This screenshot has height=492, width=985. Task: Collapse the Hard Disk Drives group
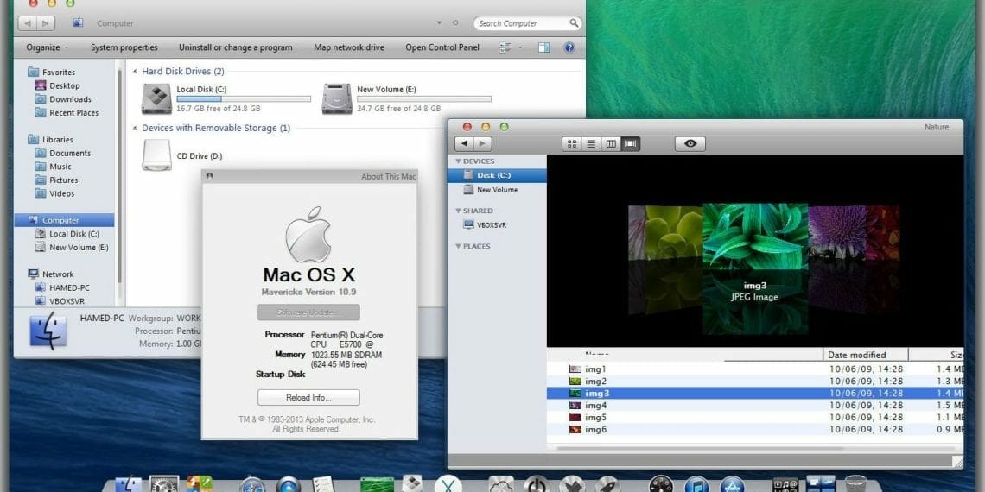click(137, 72)
